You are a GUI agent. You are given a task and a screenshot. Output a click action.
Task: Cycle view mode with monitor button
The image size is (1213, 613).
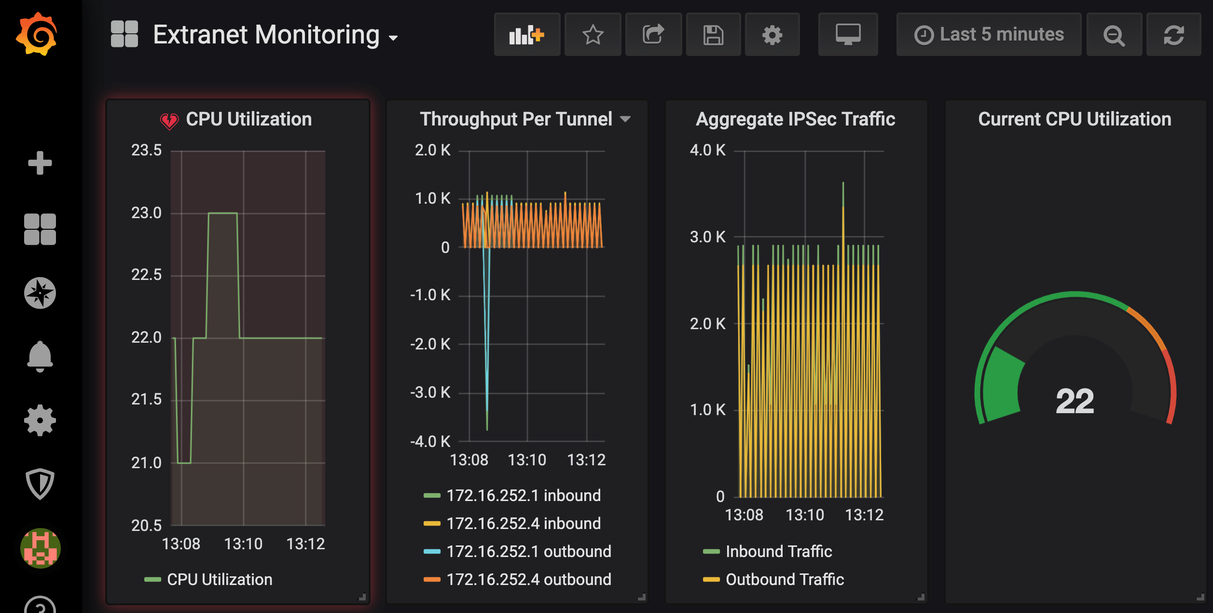[848, 35]
